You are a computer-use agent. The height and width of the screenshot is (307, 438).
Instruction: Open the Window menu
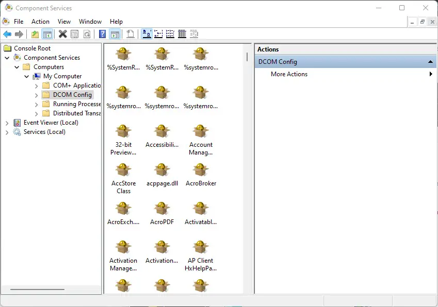[x=90, y=22]
